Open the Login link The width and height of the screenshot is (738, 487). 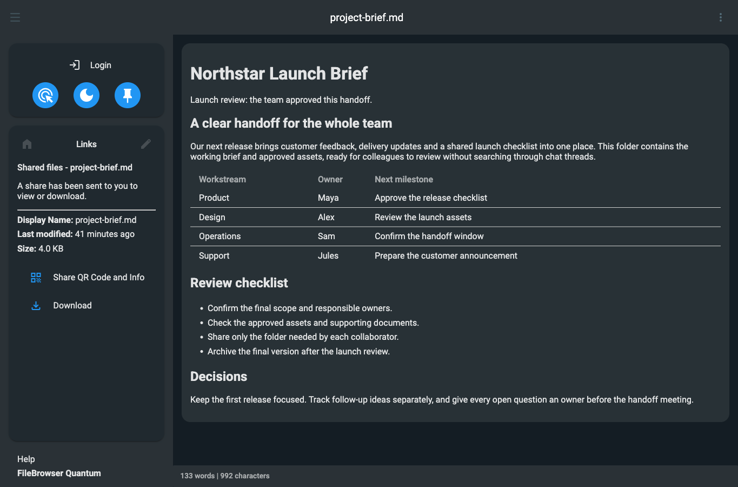pos(101,65)
